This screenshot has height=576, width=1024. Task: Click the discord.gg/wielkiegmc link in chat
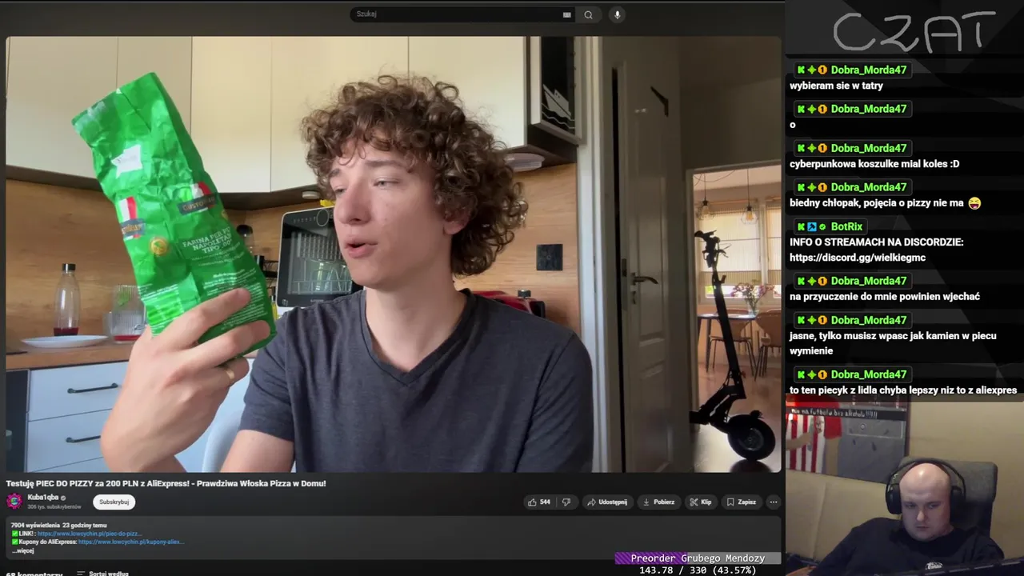[858, 258]
